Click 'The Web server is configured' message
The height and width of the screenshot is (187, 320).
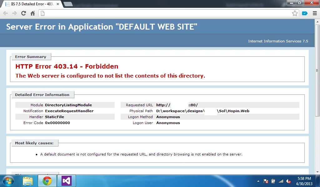pos(110,76)
